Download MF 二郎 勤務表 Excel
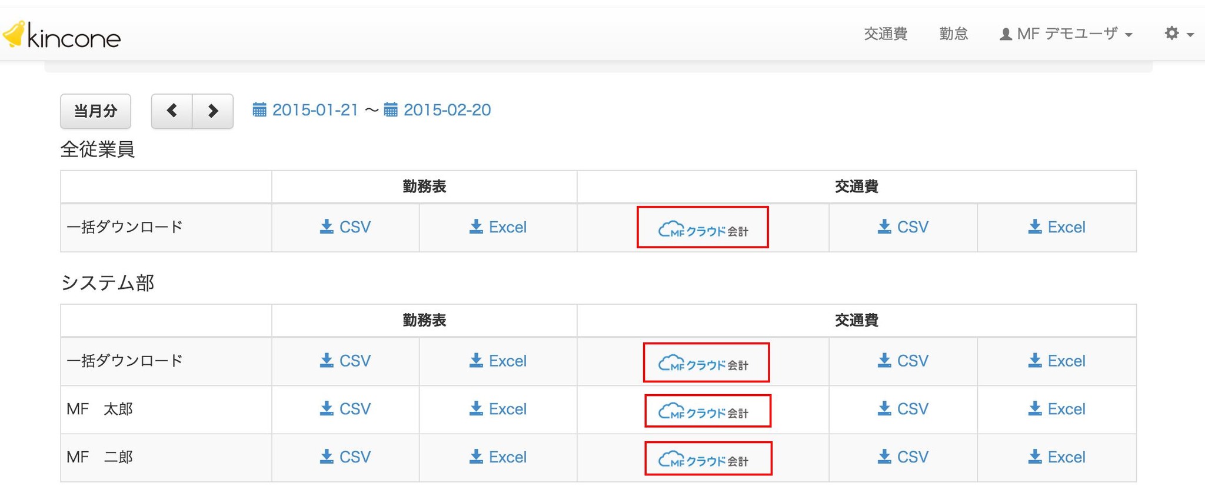The height and width of the screenshot is (496, 1205). (498, 457)
